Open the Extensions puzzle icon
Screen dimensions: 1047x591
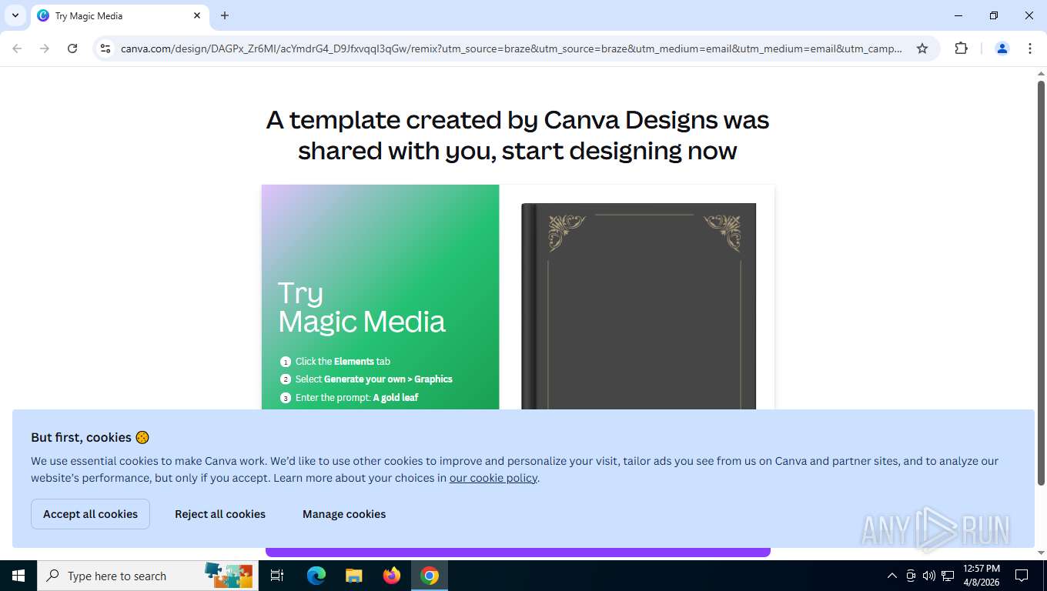coord(961,48)
